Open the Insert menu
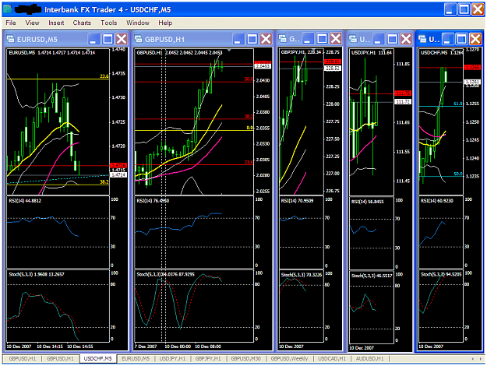 56,23
